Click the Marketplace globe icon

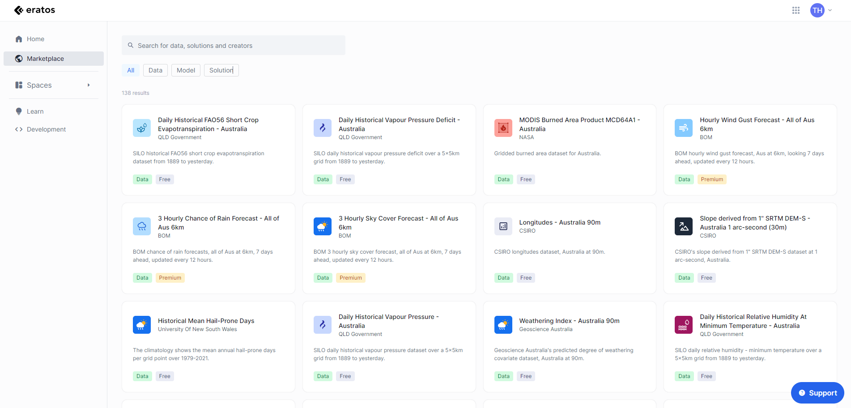pos(19,59)
